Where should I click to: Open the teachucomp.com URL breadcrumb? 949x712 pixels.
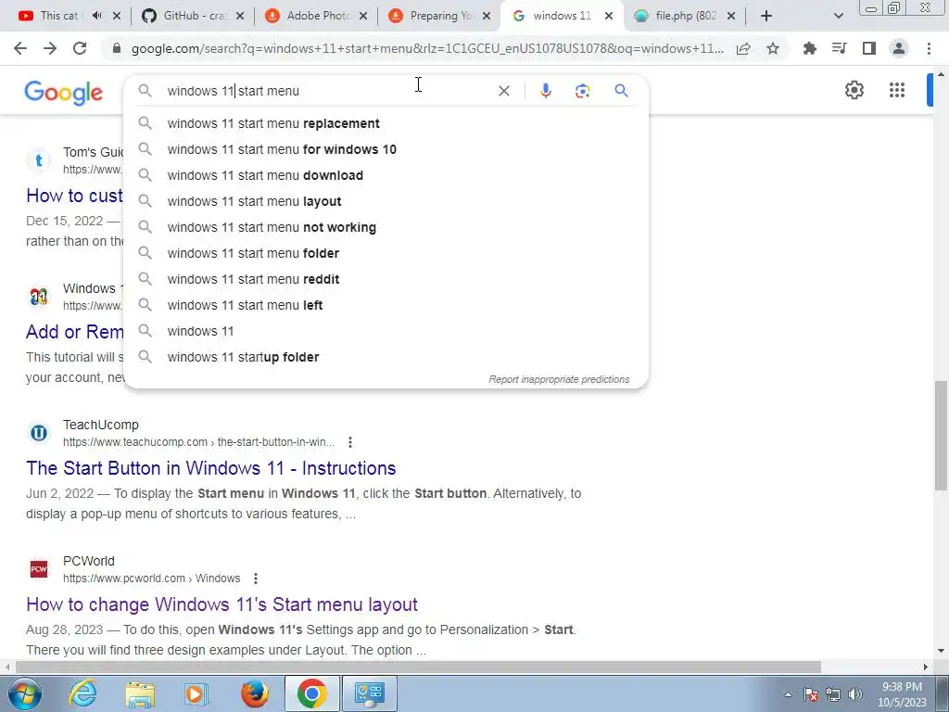click(x=198, y=442)
